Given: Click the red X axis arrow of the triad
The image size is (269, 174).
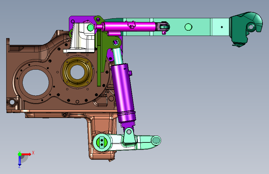Looking at the screenshot, I should coord(26,154).
